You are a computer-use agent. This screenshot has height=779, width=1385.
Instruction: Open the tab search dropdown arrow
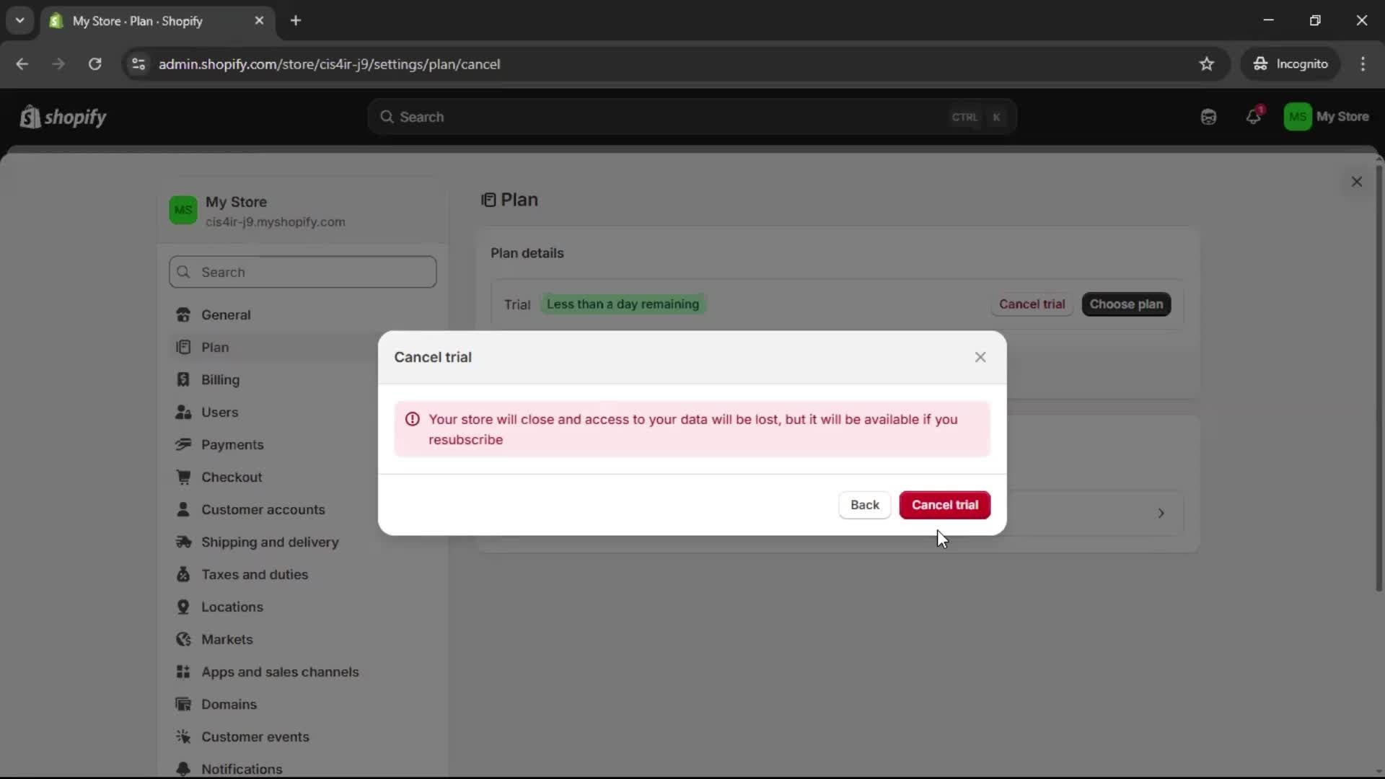pos(19,20)
